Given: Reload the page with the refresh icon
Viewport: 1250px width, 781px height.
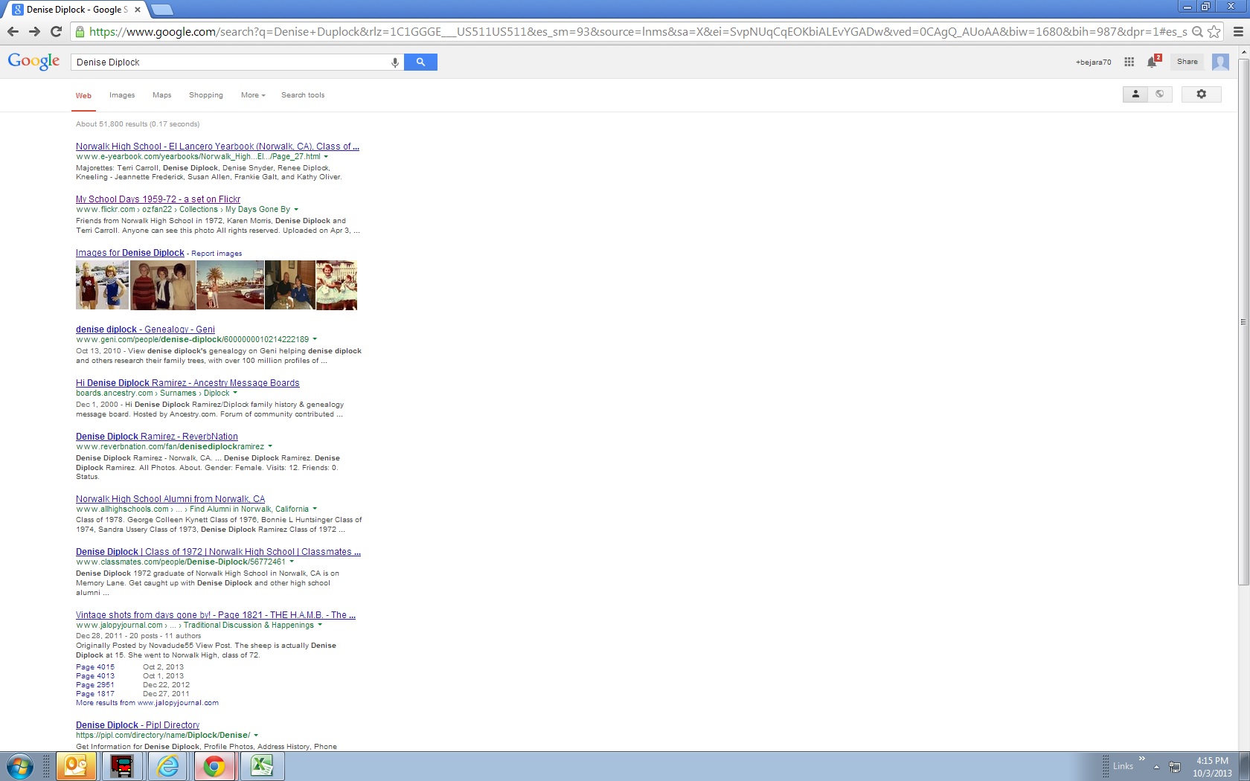Looking at the screenshot, I should [x=56, y=31].
